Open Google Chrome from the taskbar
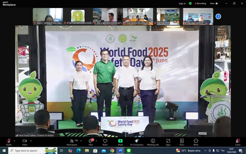246x154 pixels. click(112, 151)
